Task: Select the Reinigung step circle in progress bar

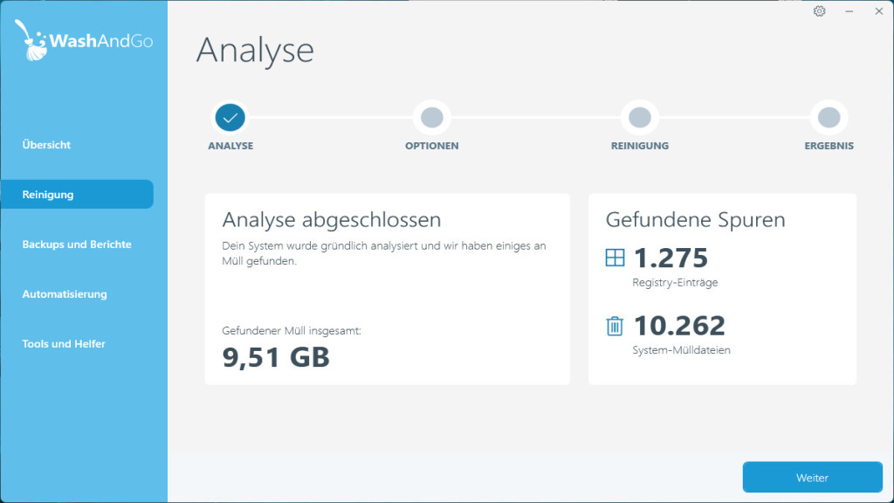Action: [x=639, y=117]
